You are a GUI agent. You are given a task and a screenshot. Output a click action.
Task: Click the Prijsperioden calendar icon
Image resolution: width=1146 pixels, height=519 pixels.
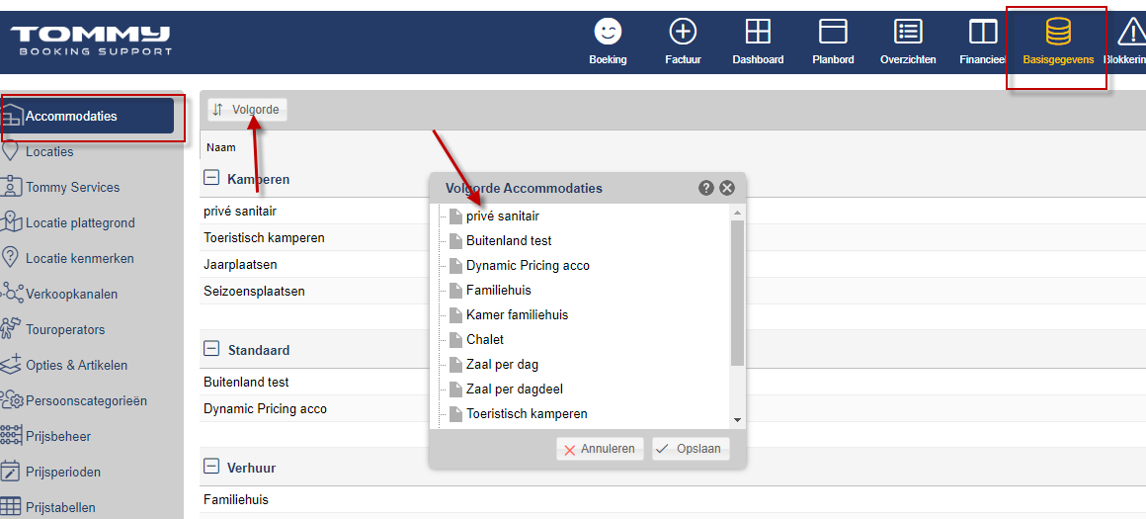[x=11, y=473]
